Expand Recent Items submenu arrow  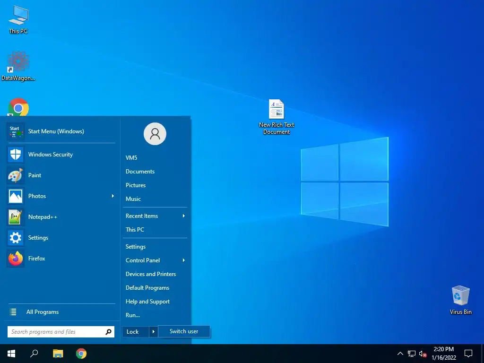184,216
